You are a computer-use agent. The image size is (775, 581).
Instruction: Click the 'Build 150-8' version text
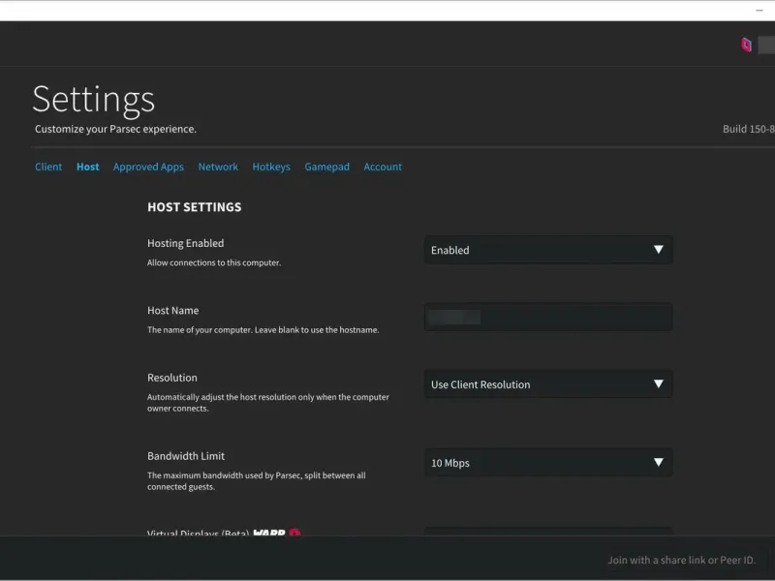(748, 129)
